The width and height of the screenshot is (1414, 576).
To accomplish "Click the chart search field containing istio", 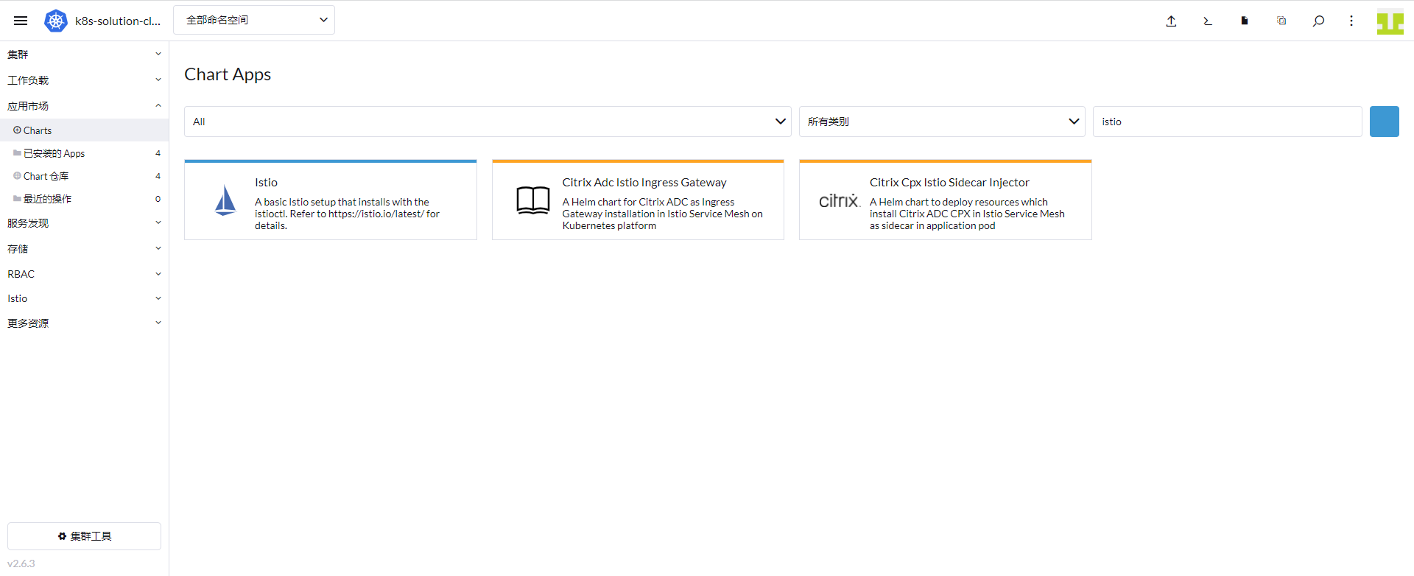I will point(1228,122).
